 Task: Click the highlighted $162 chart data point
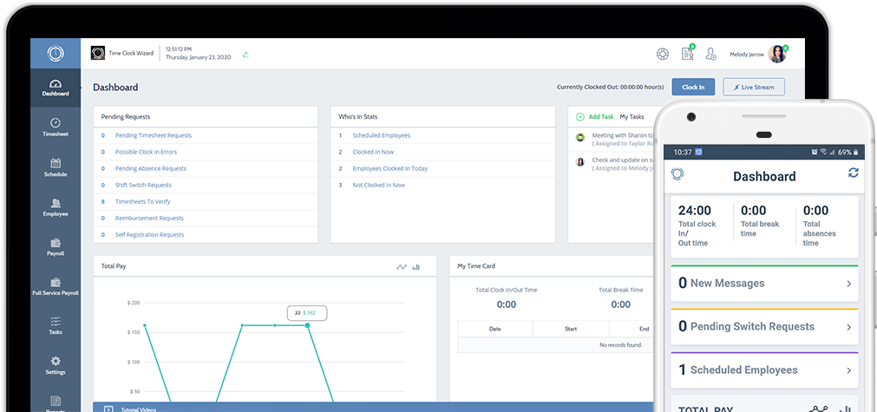coord(307,325)
